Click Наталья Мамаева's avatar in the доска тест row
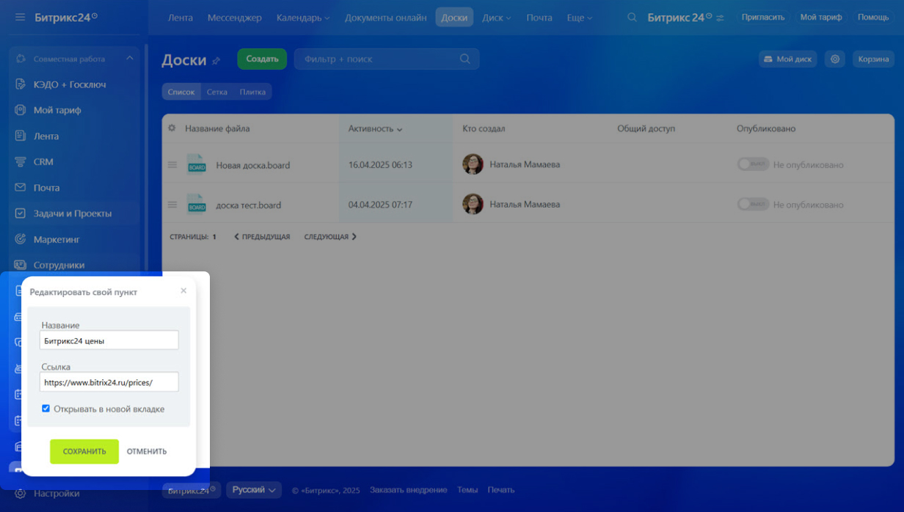This screenshot has height=512, width=904. pyautogui.click(x=473, y=204)
